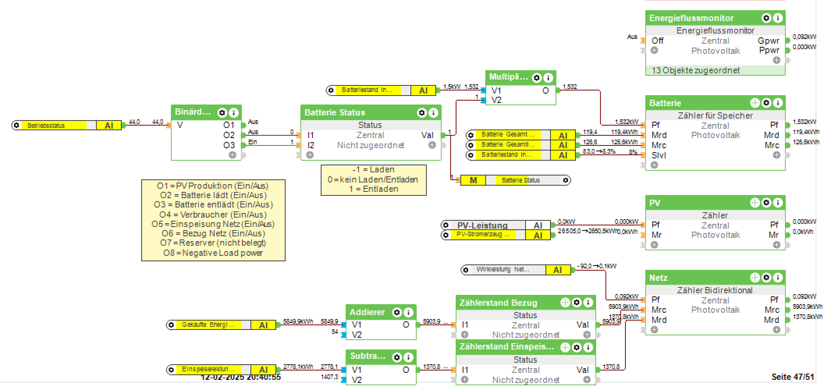Click the Slvl input on Batterie block
Viewport: 831px width, 390px height.
(659, 155)
